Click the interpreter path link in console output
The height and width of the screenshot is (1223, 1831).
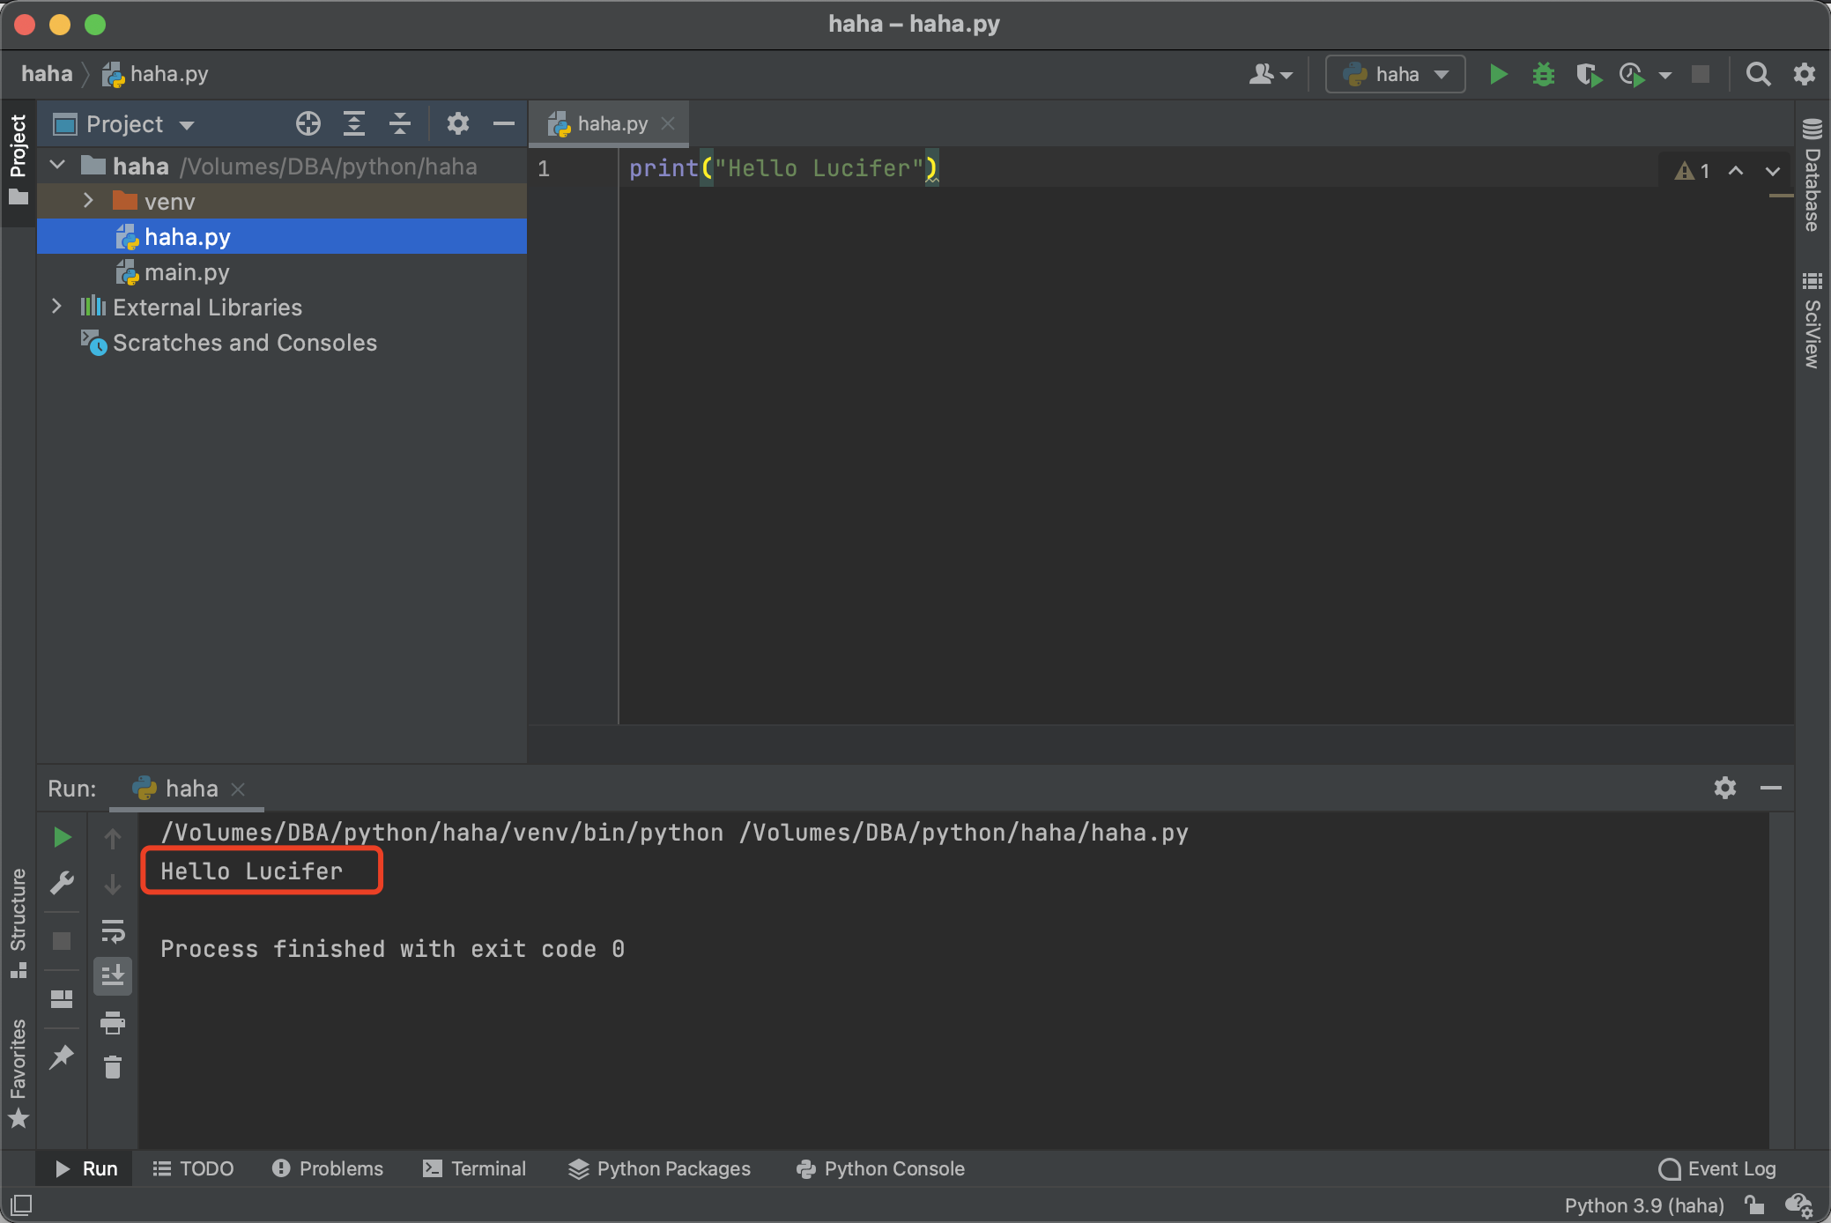coord(441,832)
